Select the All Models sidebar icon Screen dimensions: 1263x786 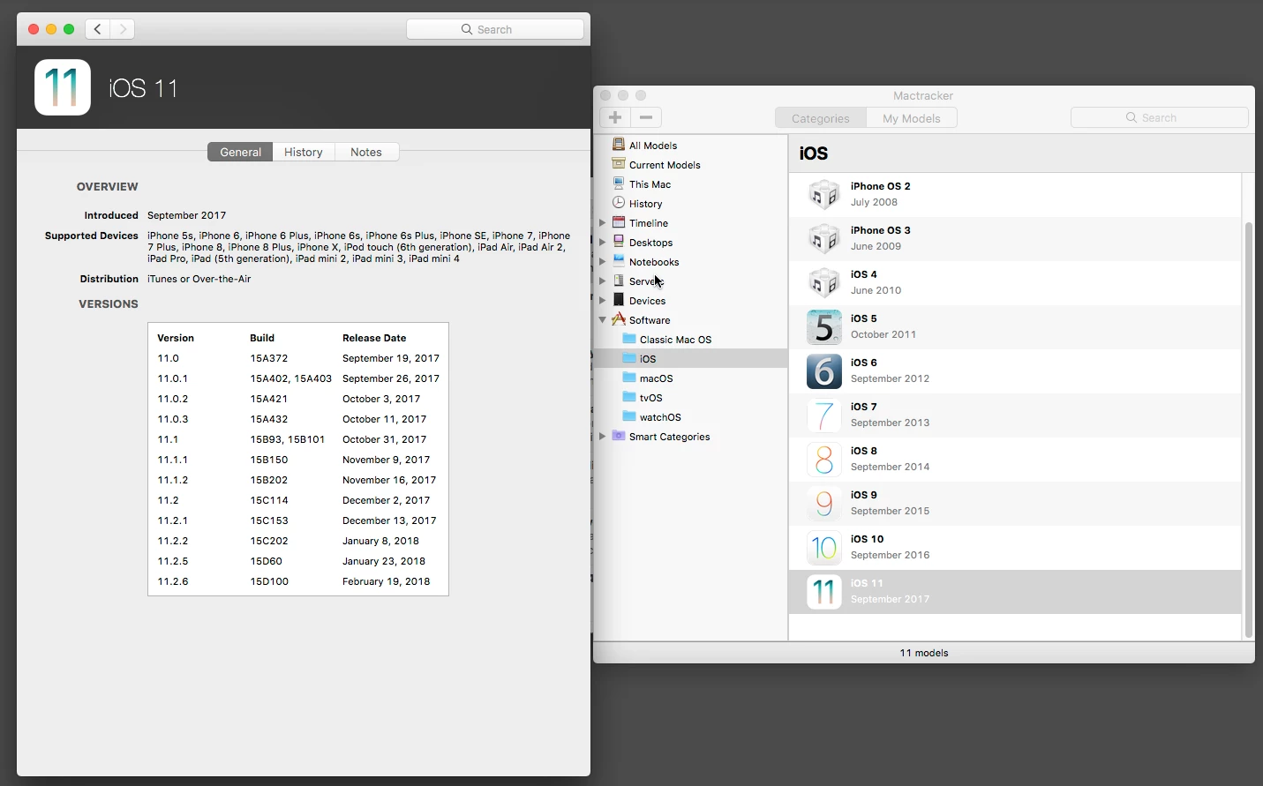619,145
